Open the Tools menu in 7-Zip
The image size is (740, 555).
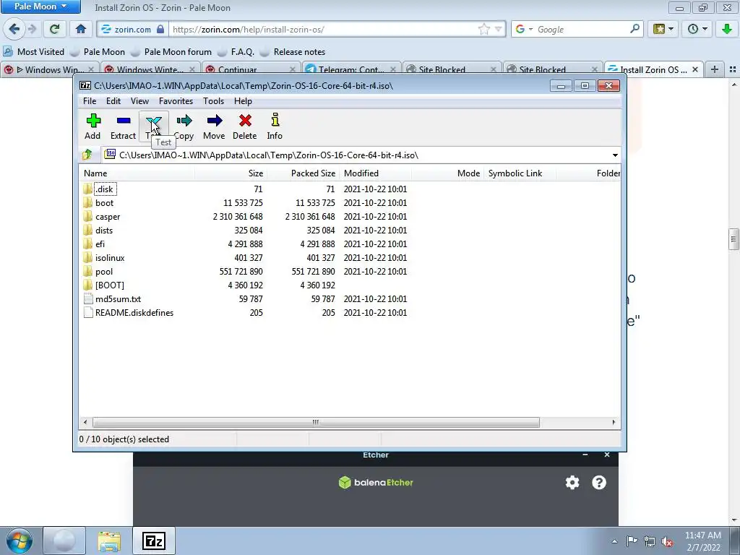[213, 101]
